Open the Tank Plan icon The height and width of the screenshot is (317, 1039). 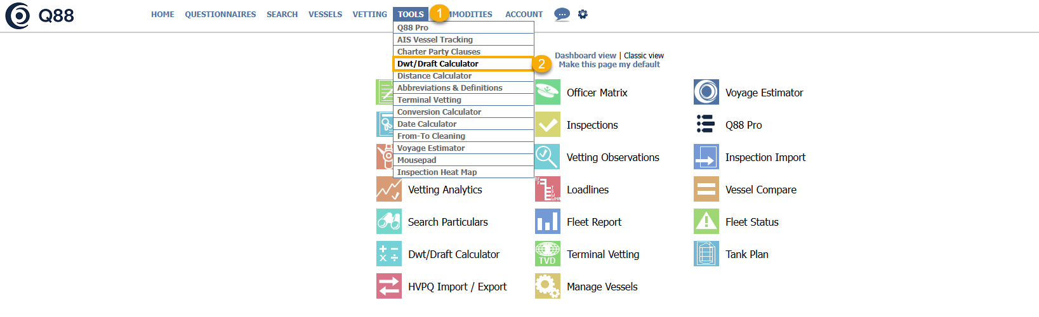[x=706, y=254]
